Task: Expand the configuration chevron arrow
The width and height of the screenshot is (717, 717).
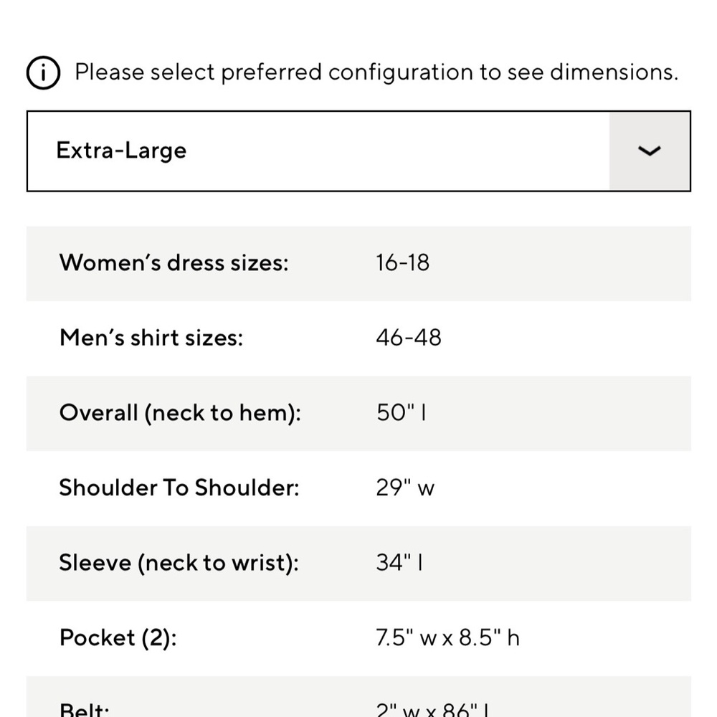Action: [650, 151]
